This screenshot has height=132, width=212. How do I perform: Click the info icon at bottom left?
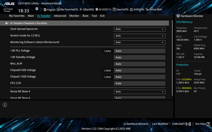coord(5,105)
